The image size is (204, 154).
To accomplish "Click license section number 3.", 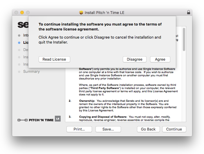I will coord(70,117).
